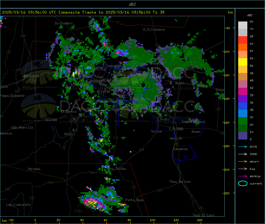Click the white 30HM arrow in legend
This screenshot has height=224, width=265.
coord(243,154)
